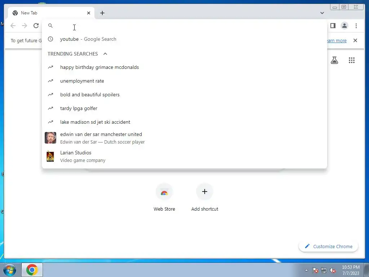Select lake madison sd jet ski accident
The height and width of the screenshot is (277, 369).
(x=184, y=122)
